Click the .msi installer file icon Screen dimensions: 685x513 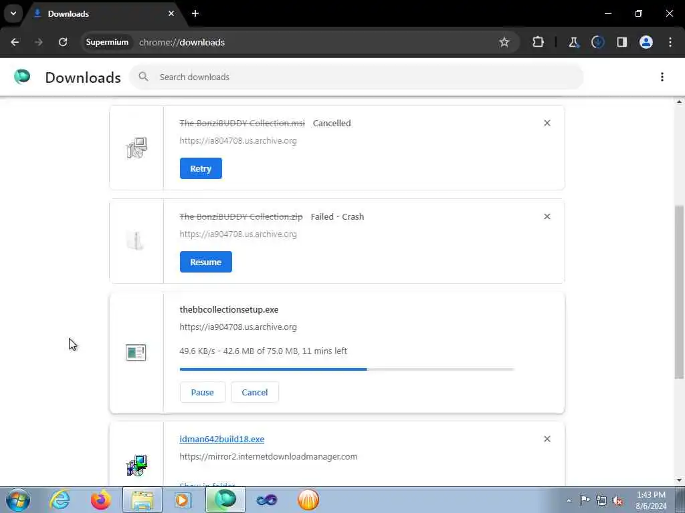(x=136, y=148)
